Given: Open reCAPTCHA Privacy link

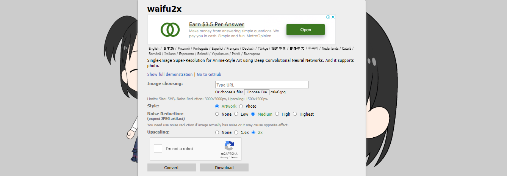Looking at the screenshot, I should pos(224,157).
